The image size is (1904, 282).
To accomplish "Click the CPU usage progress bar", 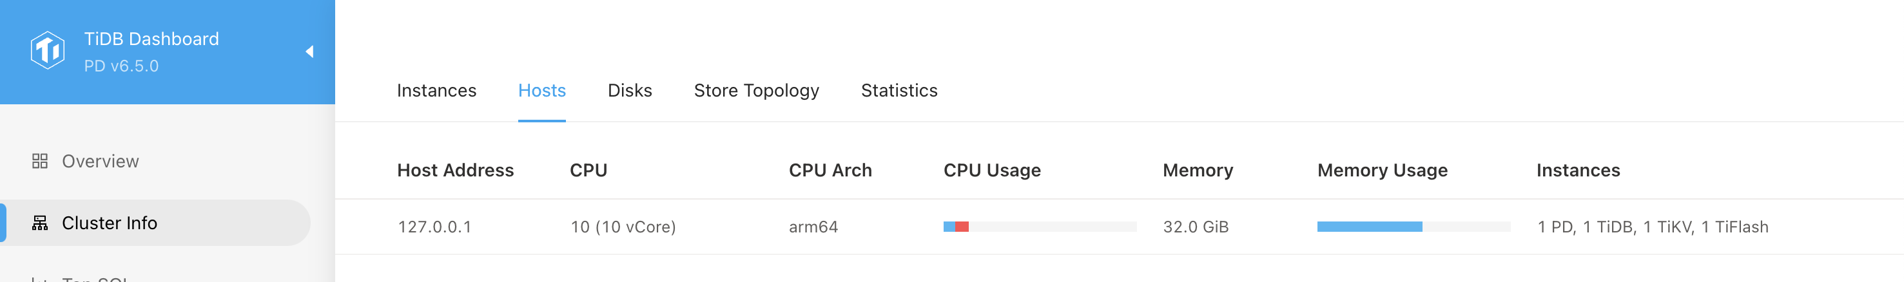I will (x=1039, y=227).
